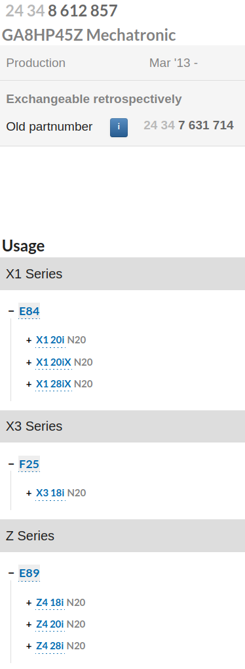This screenshot has width=245, height=669.
Task: Expand the X3 18i N20 entry
Action: pos(29,493)
